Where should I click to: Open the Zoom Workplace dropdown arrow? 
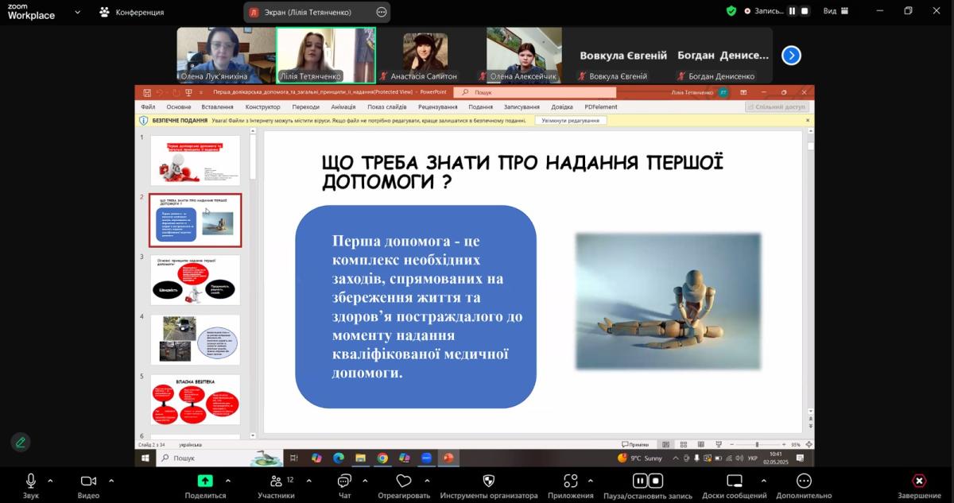[x=77, y=12]
